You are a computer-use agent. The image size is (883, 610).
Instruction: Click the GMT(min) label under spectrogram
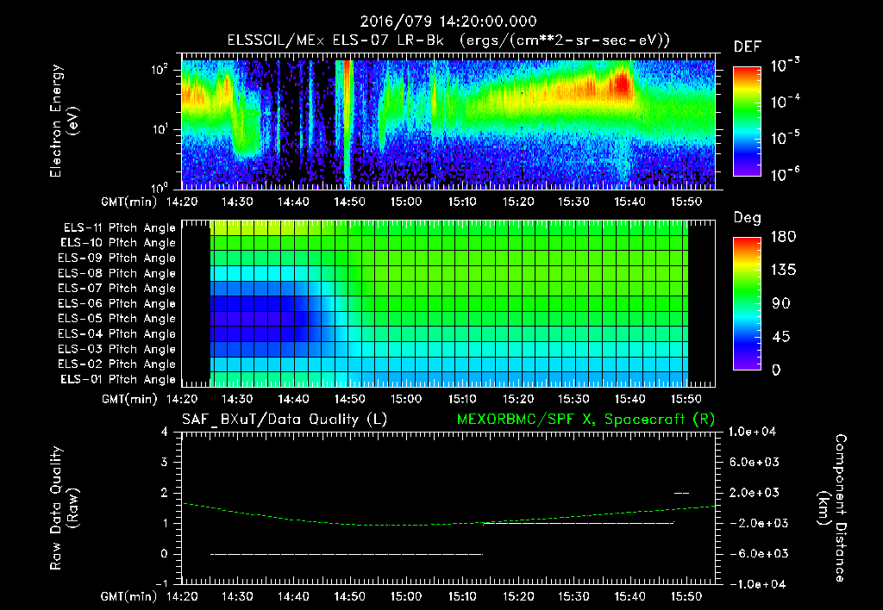point(129,202)
